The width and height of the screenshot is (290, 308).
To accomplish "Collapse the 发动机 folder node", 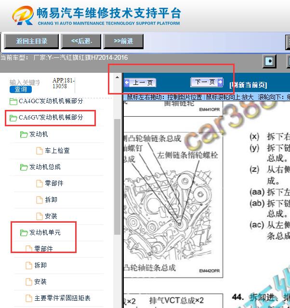I will coord(39,134).
